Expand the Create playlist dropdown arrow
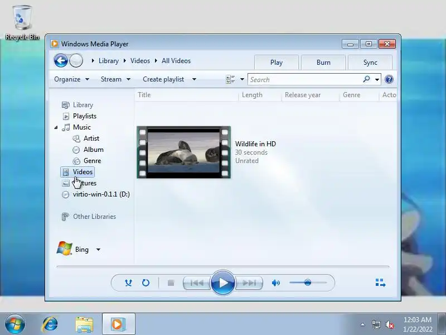 tap(194, 79)
